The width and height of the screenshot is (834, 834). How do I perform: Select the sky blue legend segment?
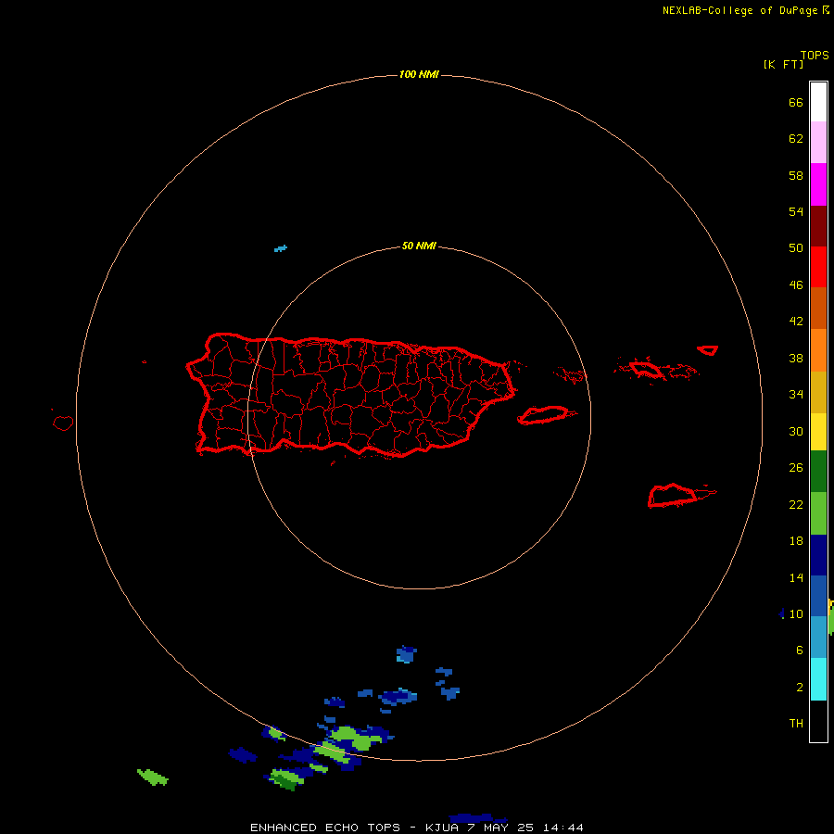click(818, 638)
